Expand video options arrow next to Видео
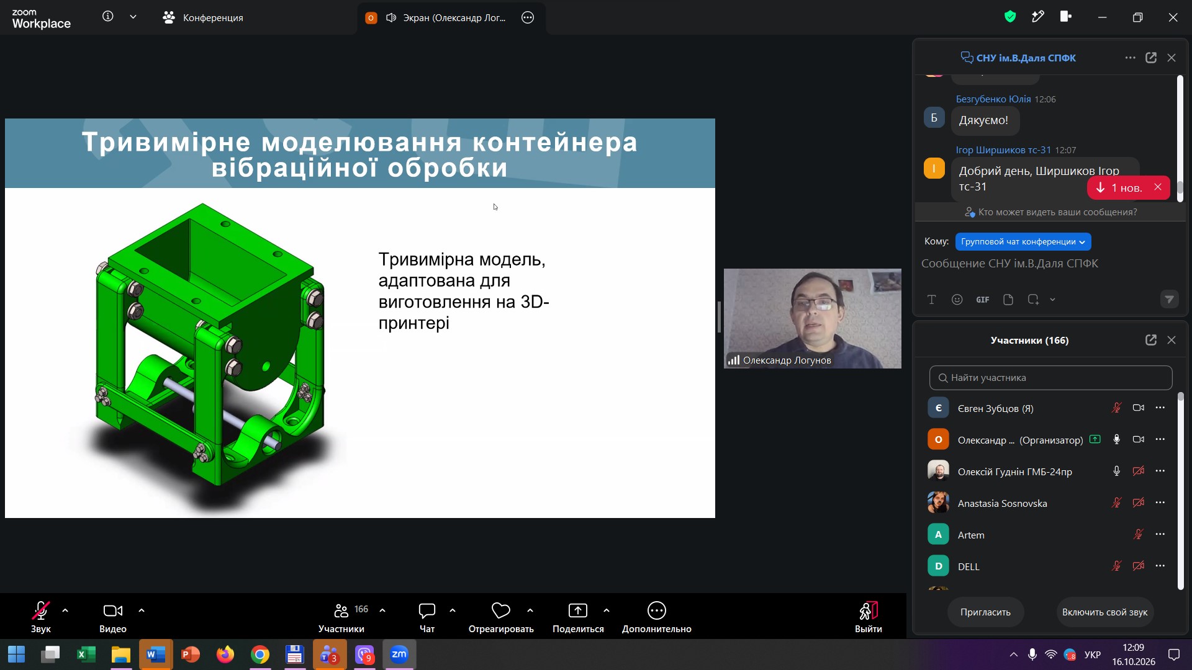 142,610
